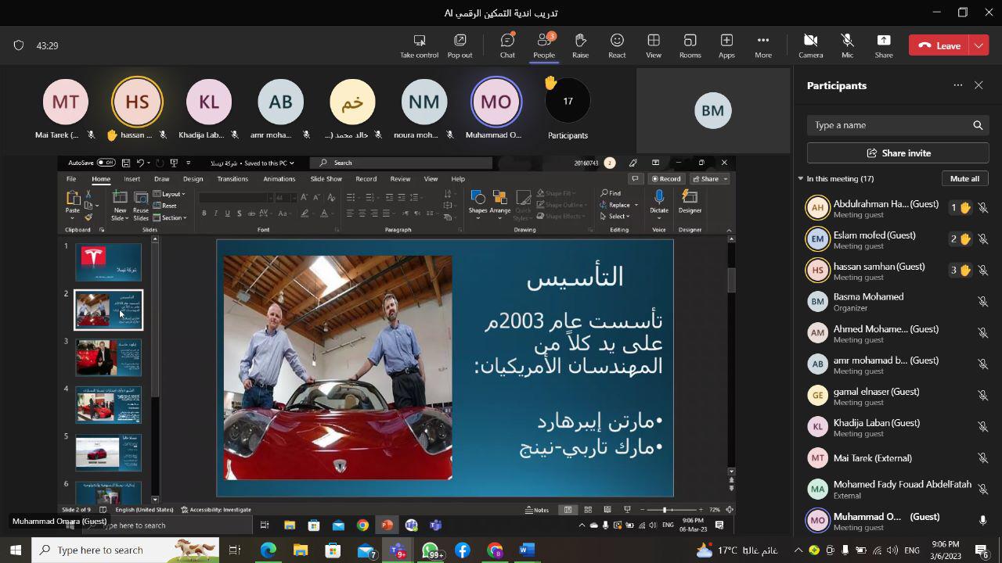
Task: Click the Share content icon
Action: [883, 45]
